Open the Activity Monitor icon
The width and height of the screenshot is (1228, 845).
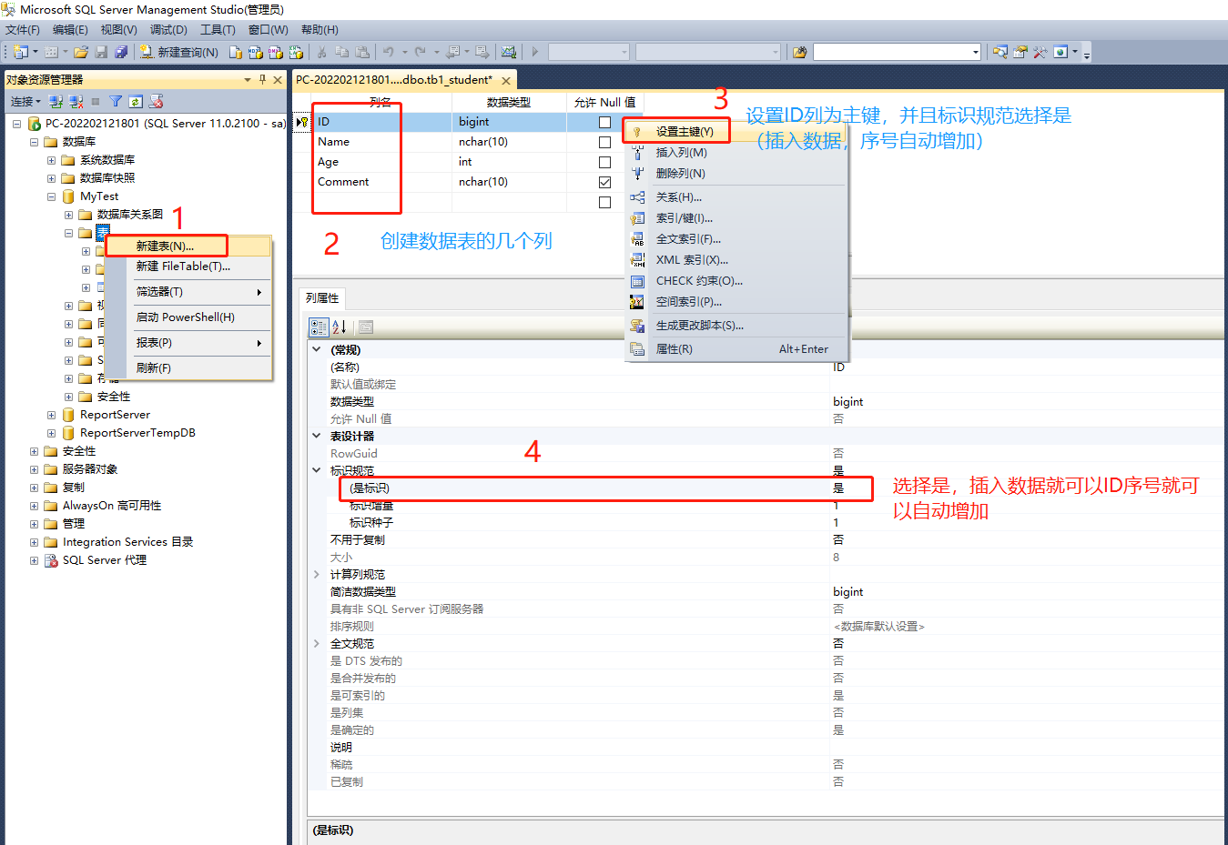(x=508, y=52)
